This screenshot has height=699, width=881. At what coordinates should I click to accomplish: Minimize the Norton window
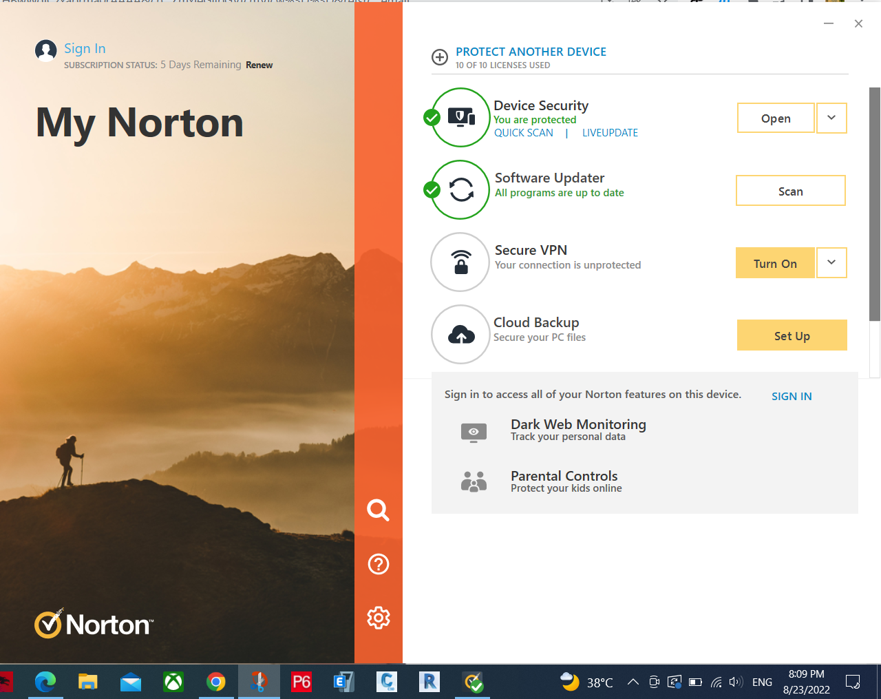(x=829, y=23)
